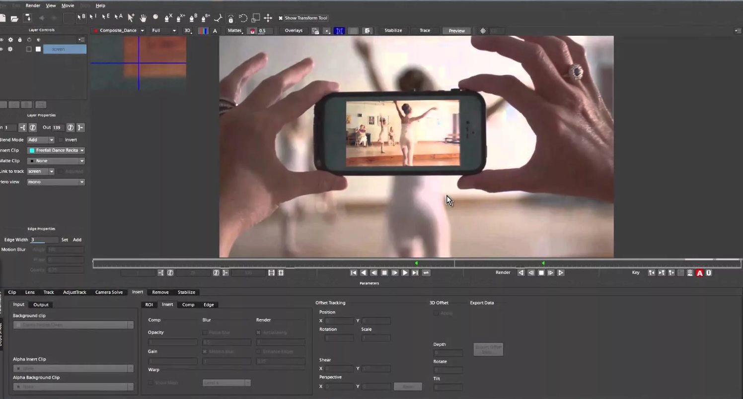Click the Stabilize button in view toolbar
The image size is (743, 399).
click(393, 31)
